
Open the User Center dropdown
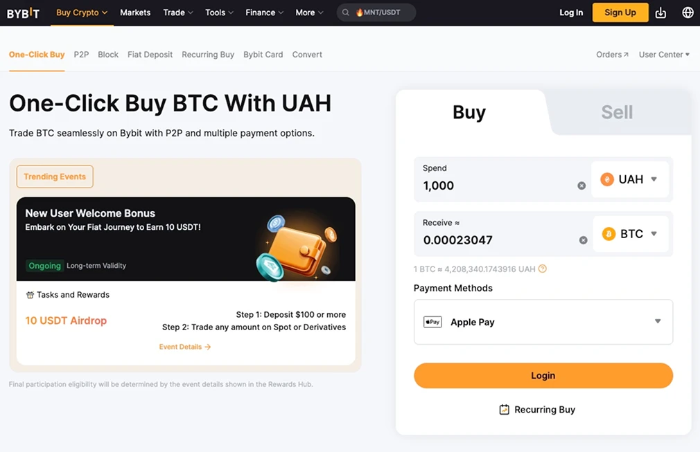click(x=663, y=54)
